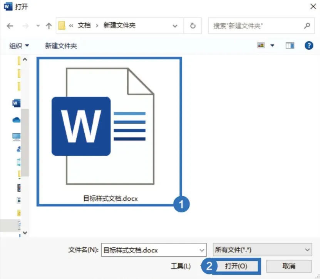Image resolution: width=320 pixels, height=279 pixels.
Task: Close the 打开 dialog window
Action: pos(313,7)
